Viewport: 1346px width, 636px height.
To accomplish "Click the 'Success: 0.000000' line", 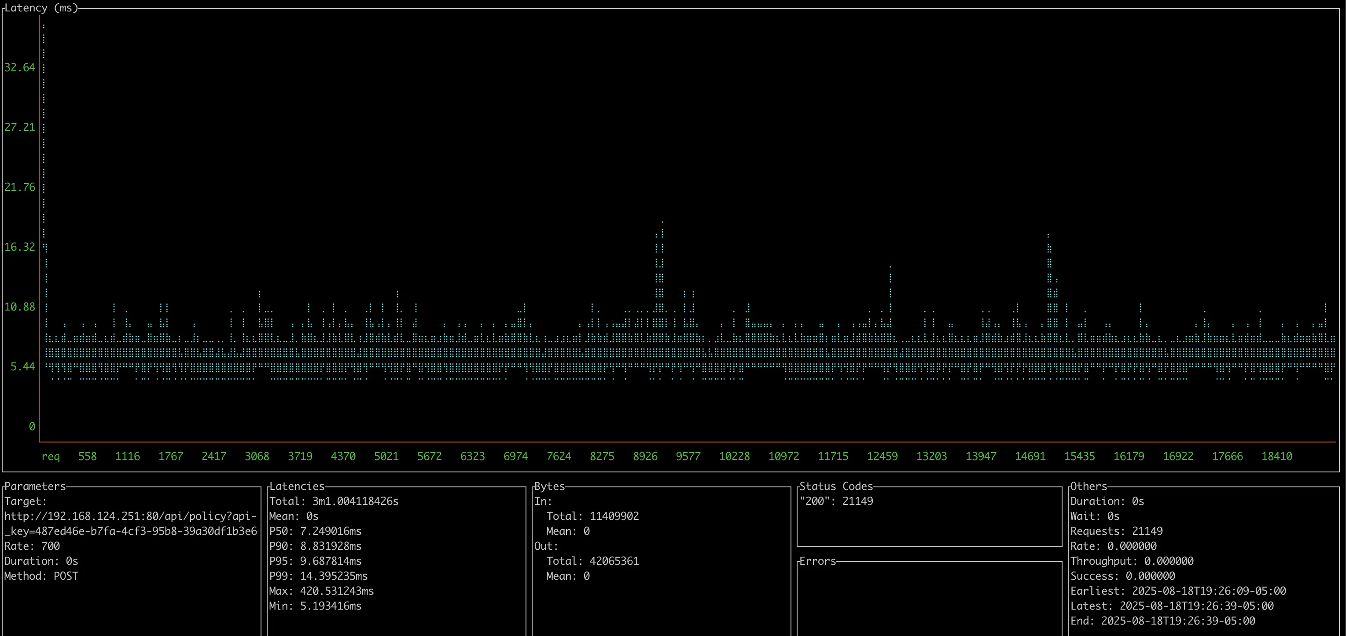I will (x=1123, y=577).
